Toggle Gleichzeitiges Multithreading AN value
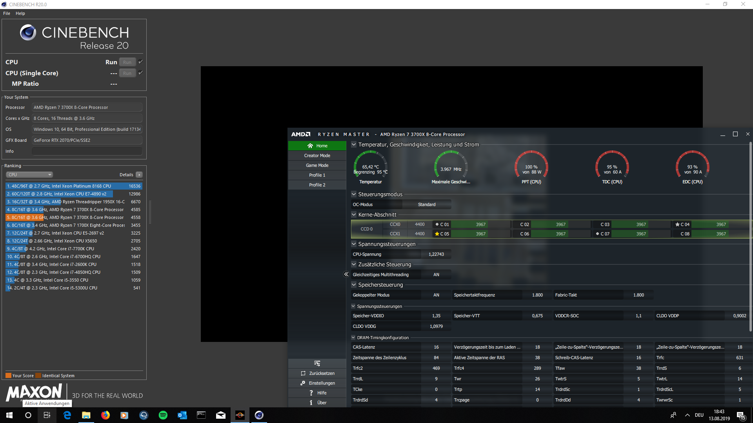 click(x=436, y=275)
